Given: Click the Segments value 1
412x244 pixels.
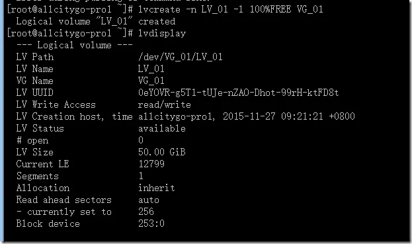Looking at the screenshot, I should pyautogui.click(x=141, y=176).
